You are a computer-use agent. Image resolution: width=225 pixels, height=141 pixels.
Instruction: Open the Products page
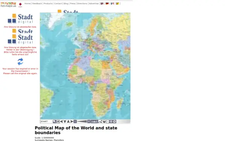click(48, 3)
